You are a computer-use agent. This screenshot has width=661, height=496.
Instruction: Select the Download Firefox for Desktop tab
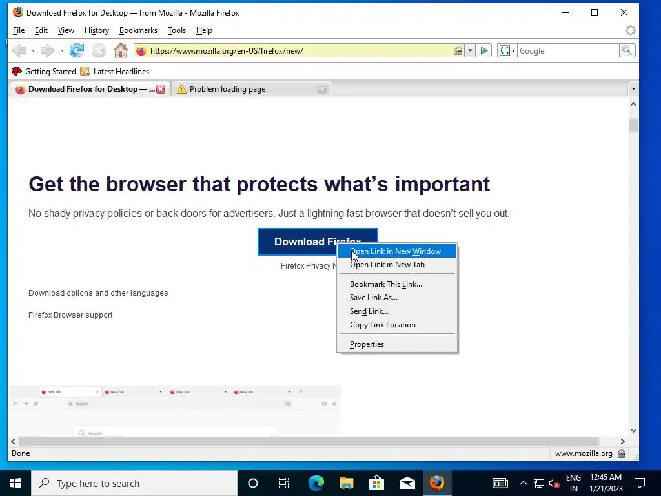pyautogui.click(x=89, y=89)
